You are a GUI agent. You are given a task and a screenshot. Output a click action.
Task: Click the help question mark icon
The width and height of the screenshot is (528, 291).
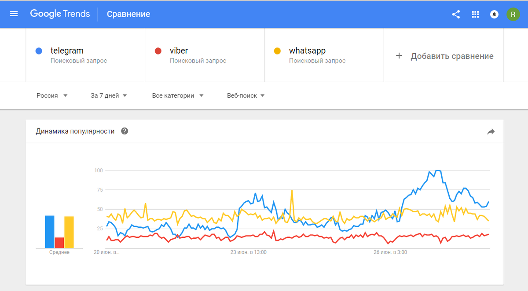point(125,131)
